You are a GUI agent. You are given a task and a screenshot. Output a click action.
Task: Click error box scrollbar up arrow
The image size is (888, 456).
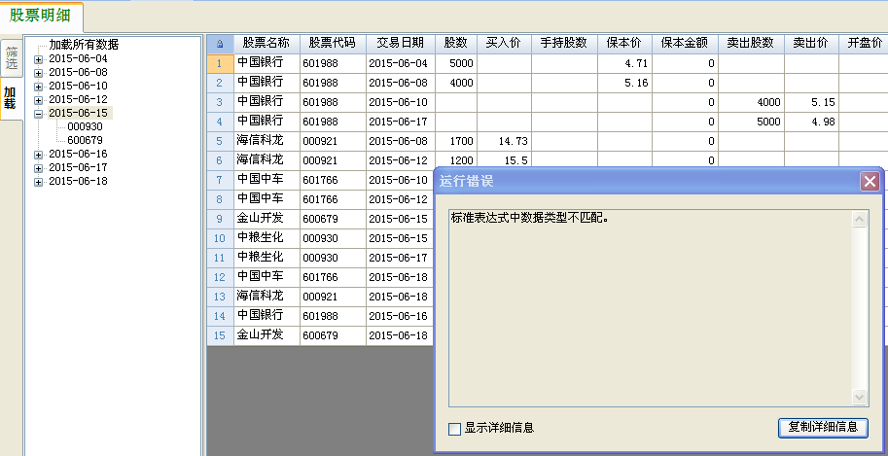pyautogui.click(x=860, y=219)
